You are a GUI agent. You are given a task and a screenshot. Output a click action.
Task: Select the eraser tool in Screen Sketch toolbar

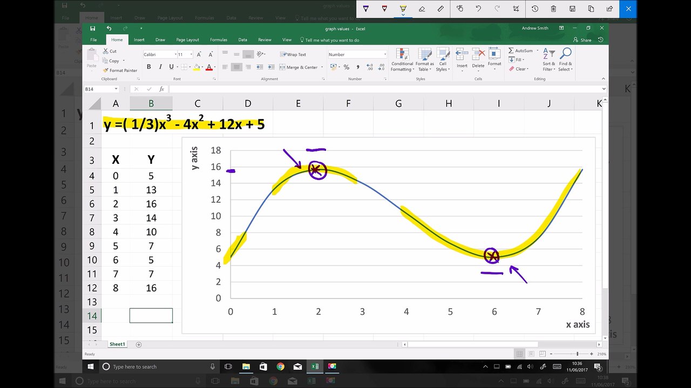(x=422, y=9)
